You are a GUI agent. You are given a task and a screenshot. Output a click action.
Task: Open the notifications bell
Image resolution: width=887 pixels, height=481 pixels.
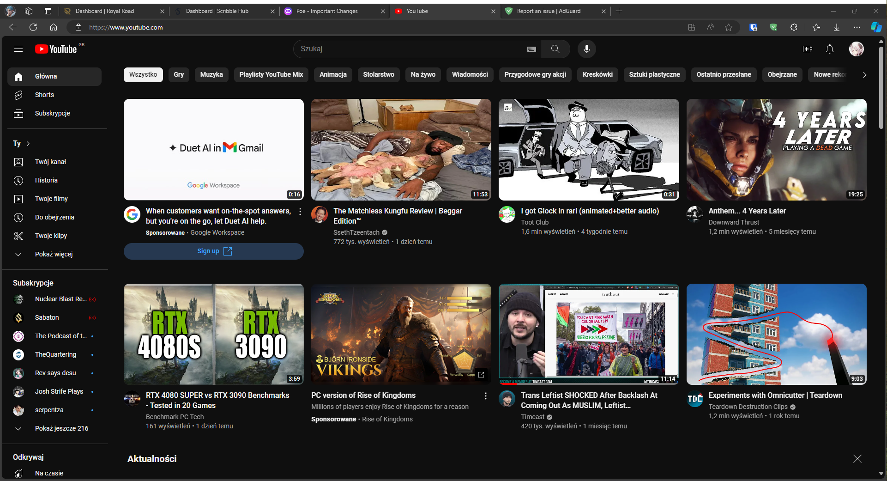(829, 49)
